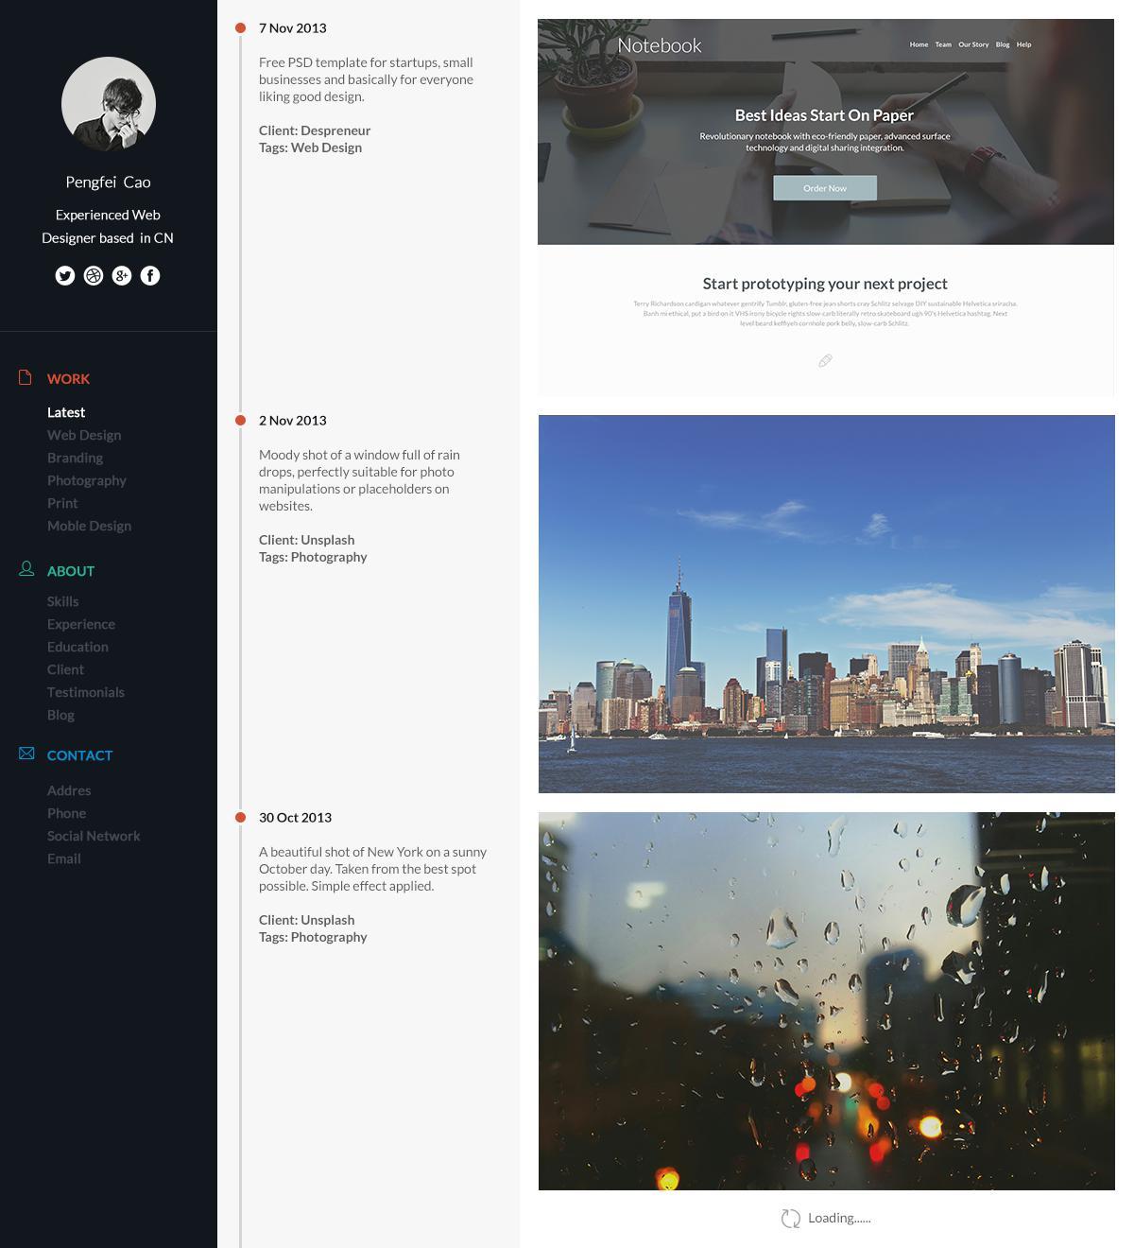The width and height of the screenshot is (1134, 1248).
Task: Open the Twitter profile icon
Action: [65, 275]
